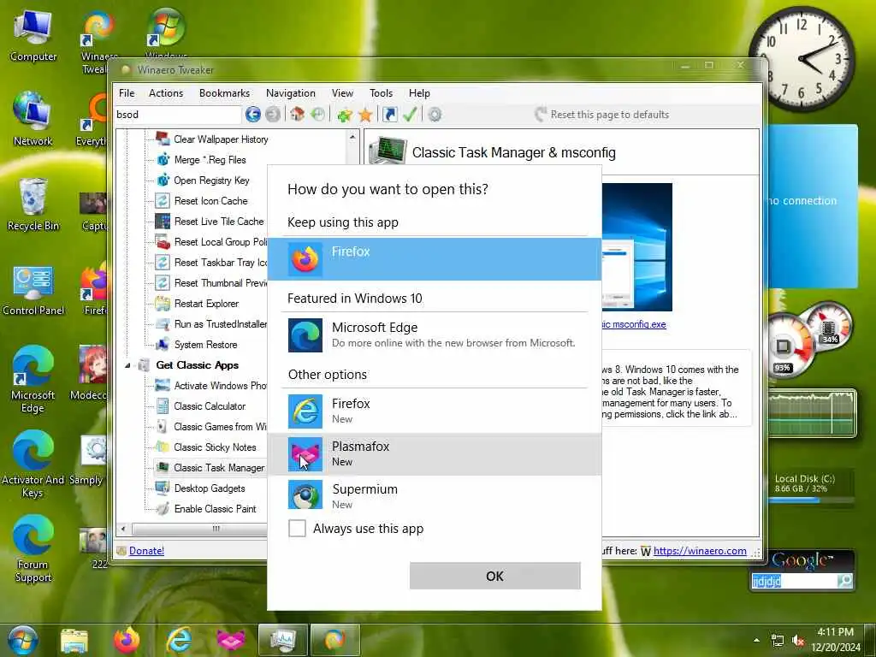Screen dimensions: 876x657
Task: Open Network desktop icon
Action: (x=33, y=119)
